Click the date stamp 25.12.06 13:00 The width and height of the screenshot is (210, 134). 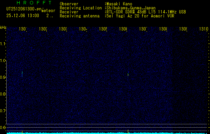tap(23, 16)
